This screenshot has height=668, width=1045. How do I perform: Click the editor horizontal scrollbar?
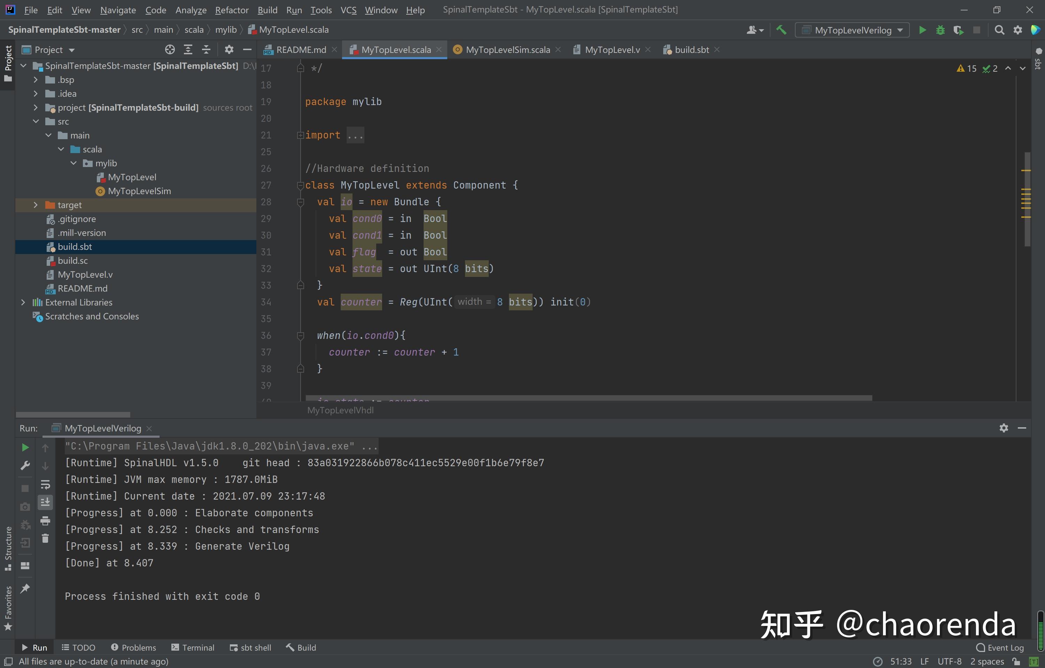(x=588, y=398)
